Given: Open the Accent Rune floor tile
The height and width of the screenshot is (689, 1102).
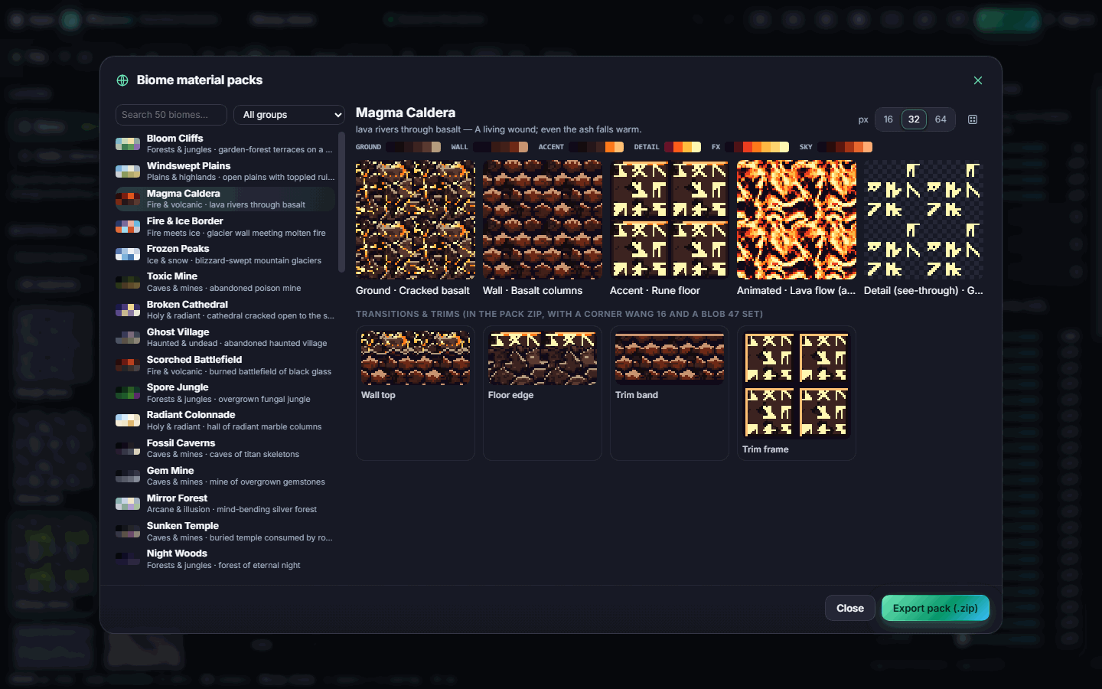Looking at the screenshot, I should 670,220.
